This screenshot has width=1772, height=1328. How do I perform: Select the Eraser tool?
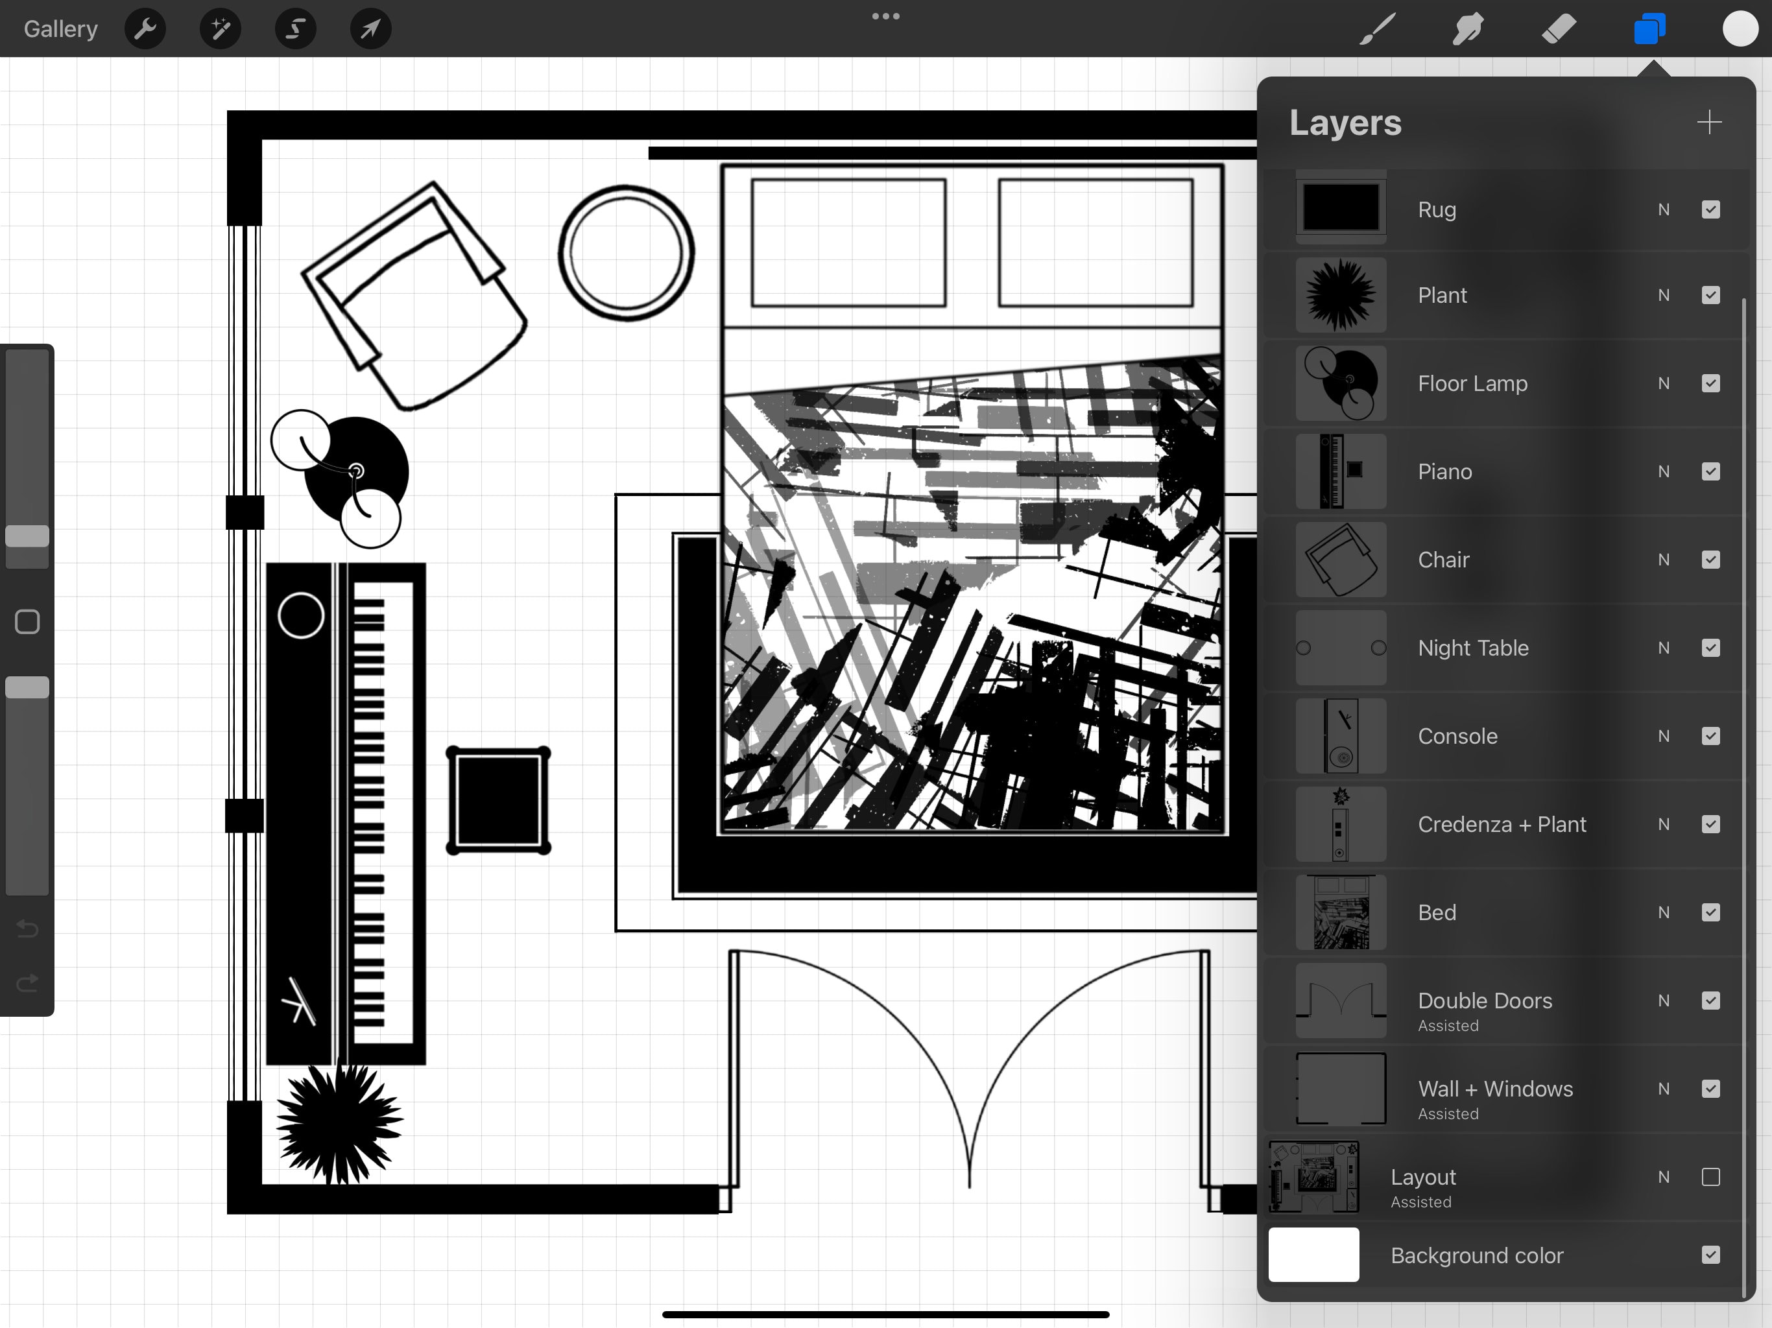coord(1559,29)
